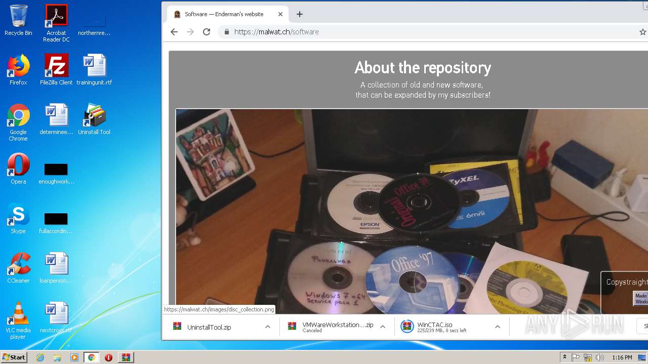Launch Uninstall Tool desktop shortcut
648x364 pixels.
pyautogui.click(x=94, y=119)
